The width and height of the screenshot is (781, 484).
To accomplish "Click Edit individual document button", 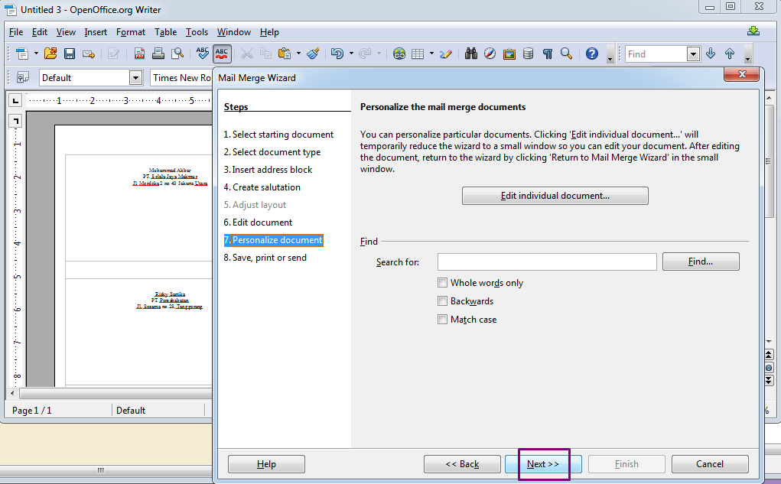I will 554,195.
